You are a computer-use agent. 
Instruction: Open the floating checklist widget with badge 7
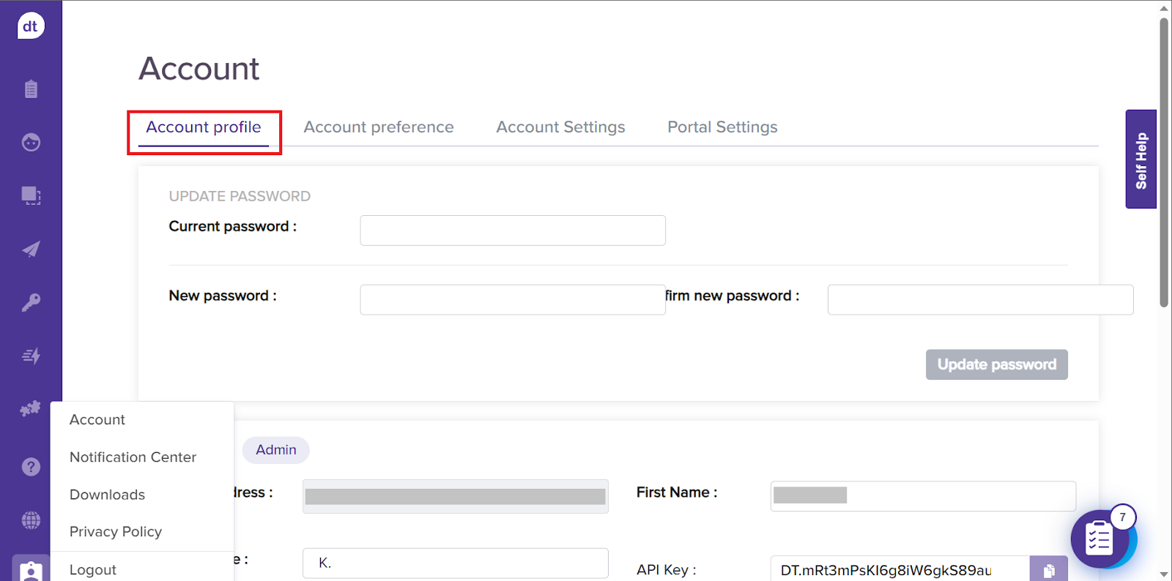click(1099, 539)
